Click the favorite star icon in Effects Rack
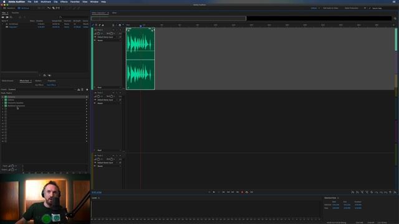The width and height of the screenshot is (399, 224). (87, 90)
